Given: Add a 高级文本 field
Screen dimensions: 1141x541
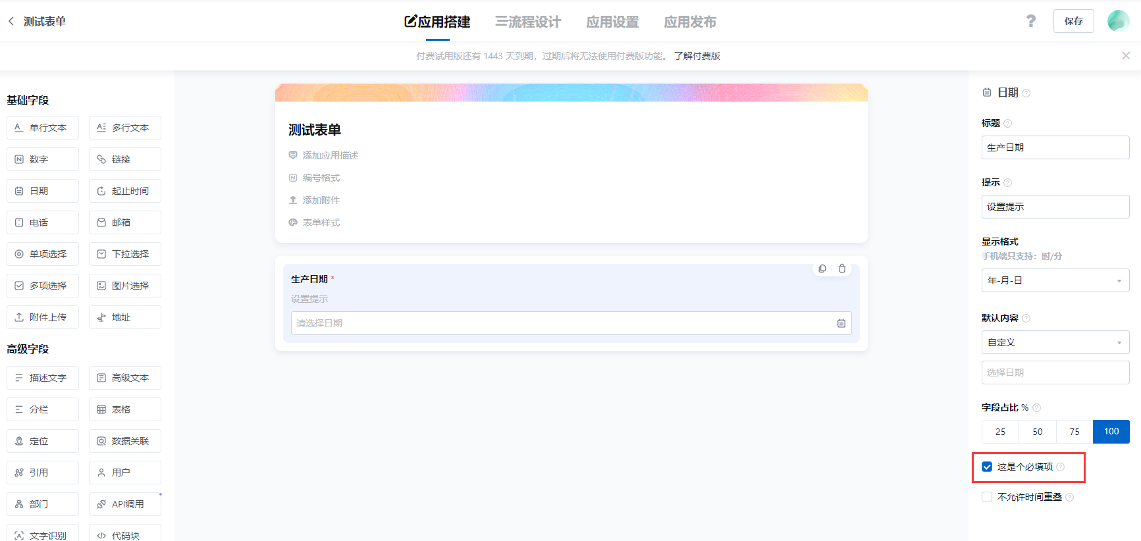Looking at the screenshot, I should (125, 378).
